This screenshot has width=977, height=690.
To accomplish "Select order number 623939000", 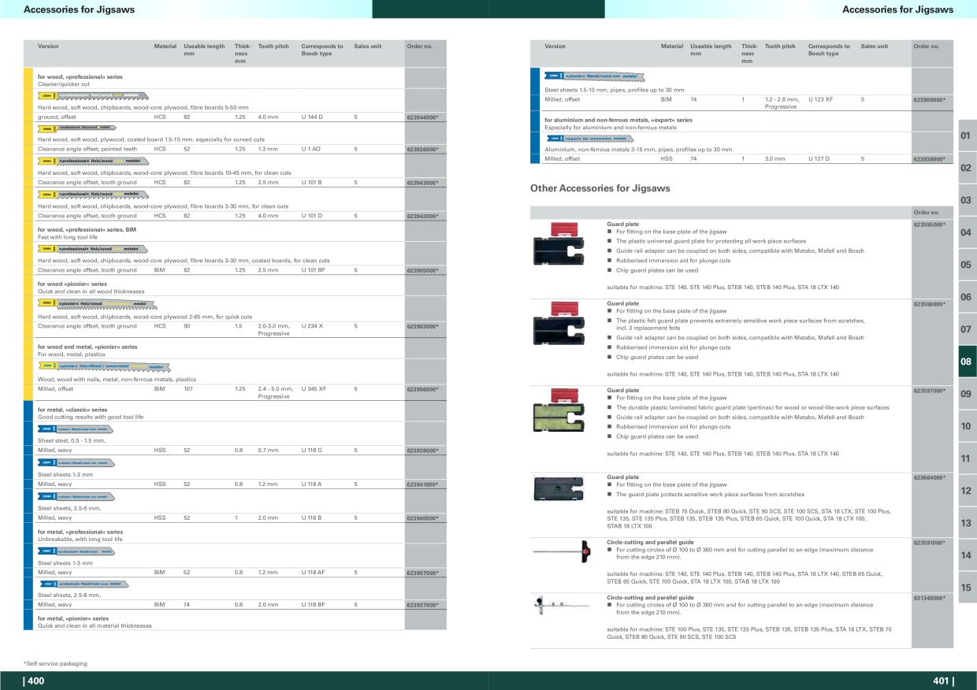I will pos(929,159).
